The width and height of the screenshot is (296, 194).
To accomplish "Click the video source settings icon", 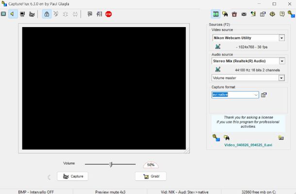I will click(218, 46).
